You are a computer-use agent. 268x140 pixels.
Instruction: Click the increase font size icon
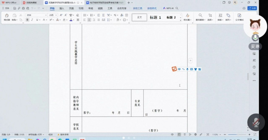[x=61, y=15]
